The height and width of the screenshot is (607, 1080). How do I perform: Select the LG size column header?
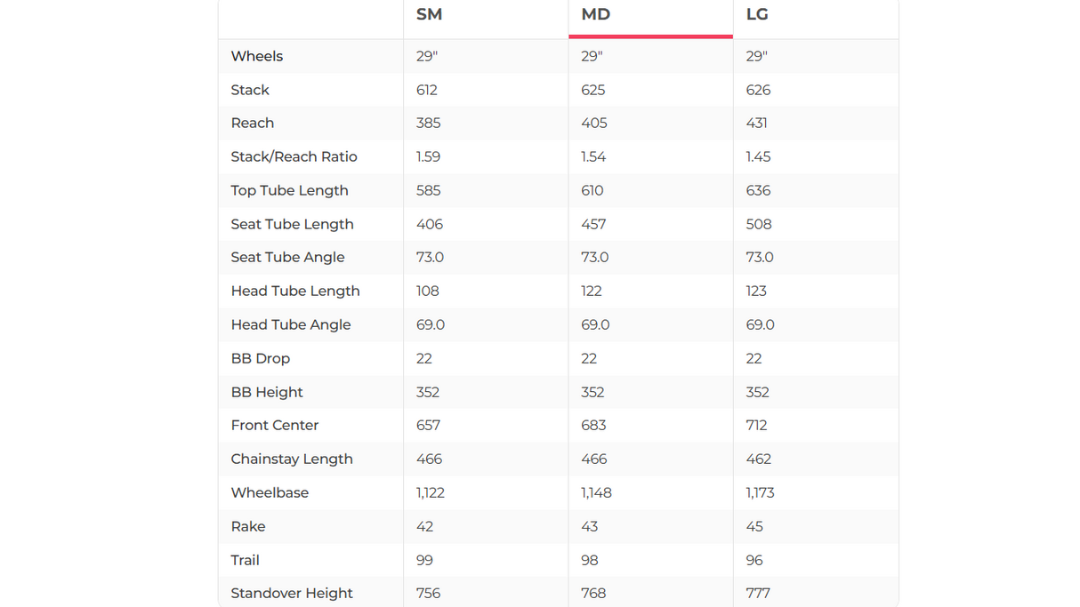(x=757, y=14)
